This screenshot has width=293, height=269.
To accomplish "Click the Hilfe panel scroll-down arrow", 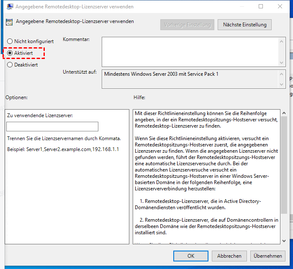I will point(284,241).
